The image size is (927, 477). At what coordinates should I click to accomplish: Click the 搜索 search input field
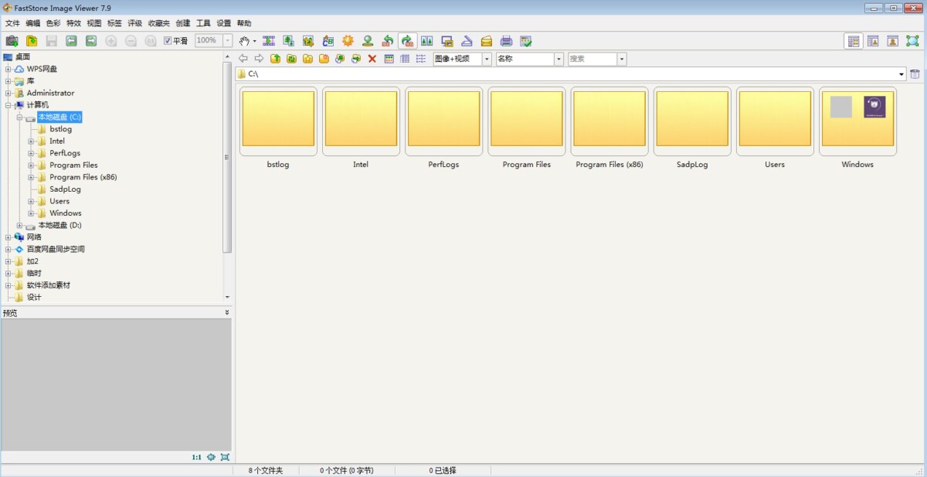point(592,59)
